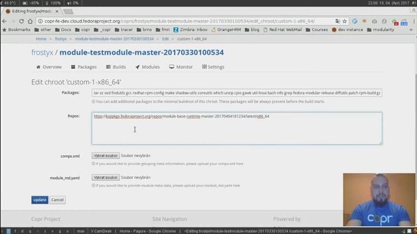The height and width of the screenshot is (234, 417).
Task: Click the blue round extension icon in toolbar
Action: (354, 21)
